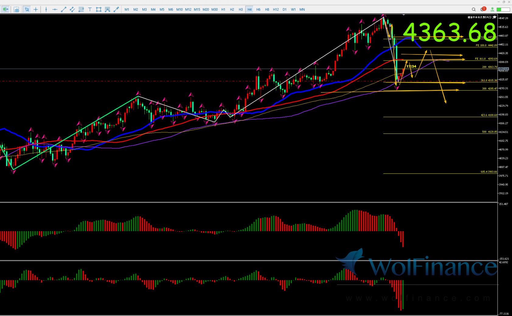Click the W1 weekly timeframe button

293,9
